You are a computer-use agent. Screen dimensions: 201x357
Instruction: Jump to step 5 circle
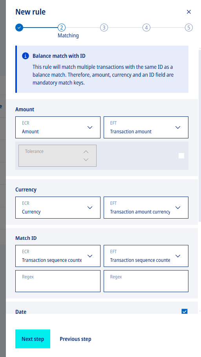click(189, 28)
